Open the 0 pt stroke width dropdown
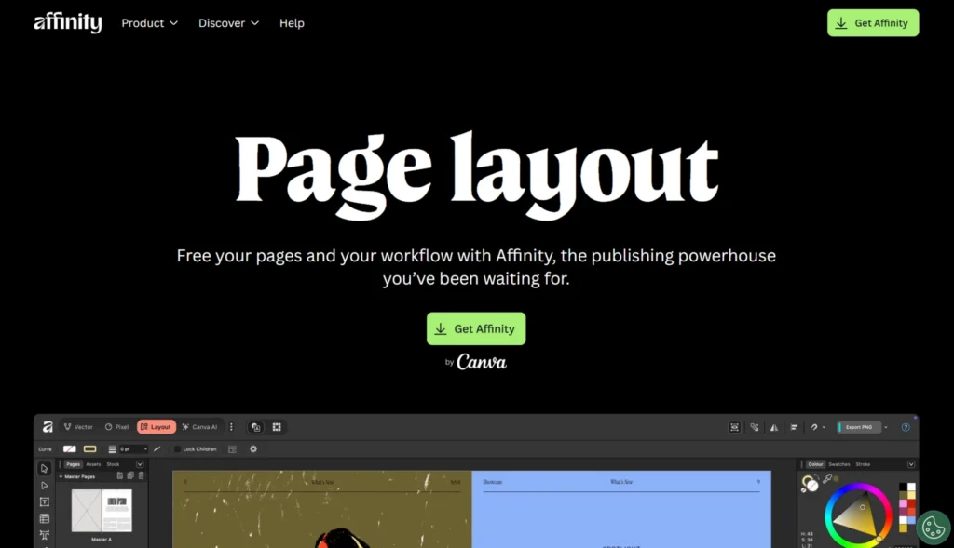This screenshot has height=548, width=954. (133, 449)
